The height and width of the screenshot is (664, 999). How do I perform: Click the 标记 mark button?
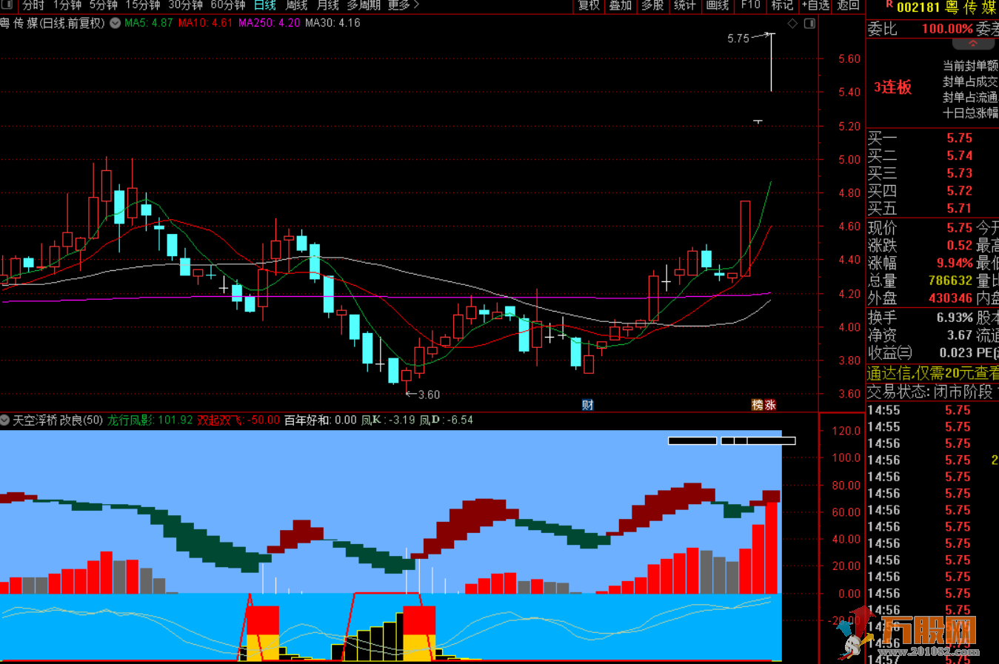click(782, 5)
